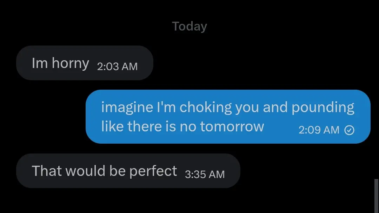This screenshot has height=213, width=379.
Task: Click the vertical scrollbar thumb
Action: click(x=376, y=195)
